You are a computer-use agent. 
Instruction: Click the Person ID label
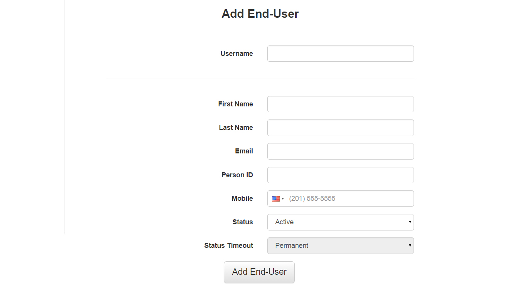tap(237, 175)
